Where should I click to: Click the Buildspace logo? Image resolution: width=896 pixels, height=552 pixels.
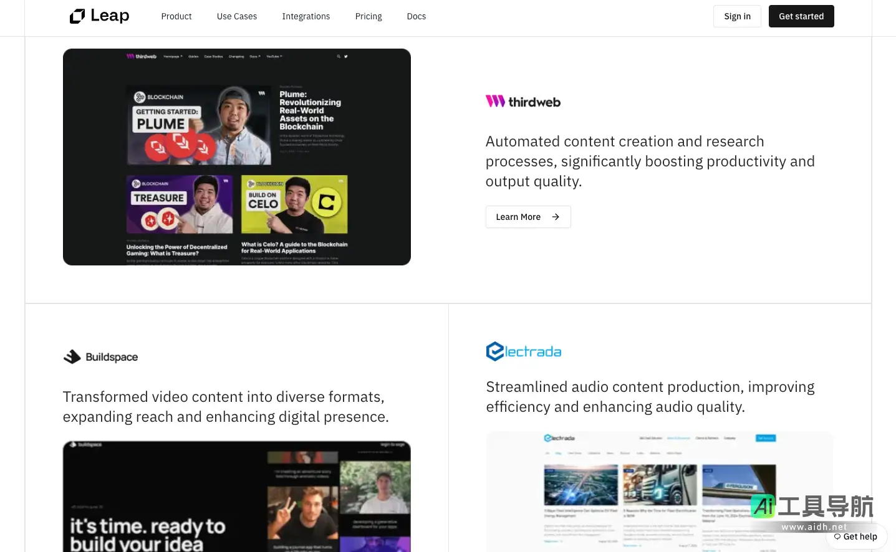(x=100, y=357)
